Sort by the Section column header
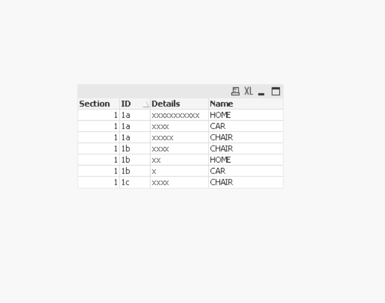Image resolution: width=385 pixels, height=303 pixels. [94, 104]
